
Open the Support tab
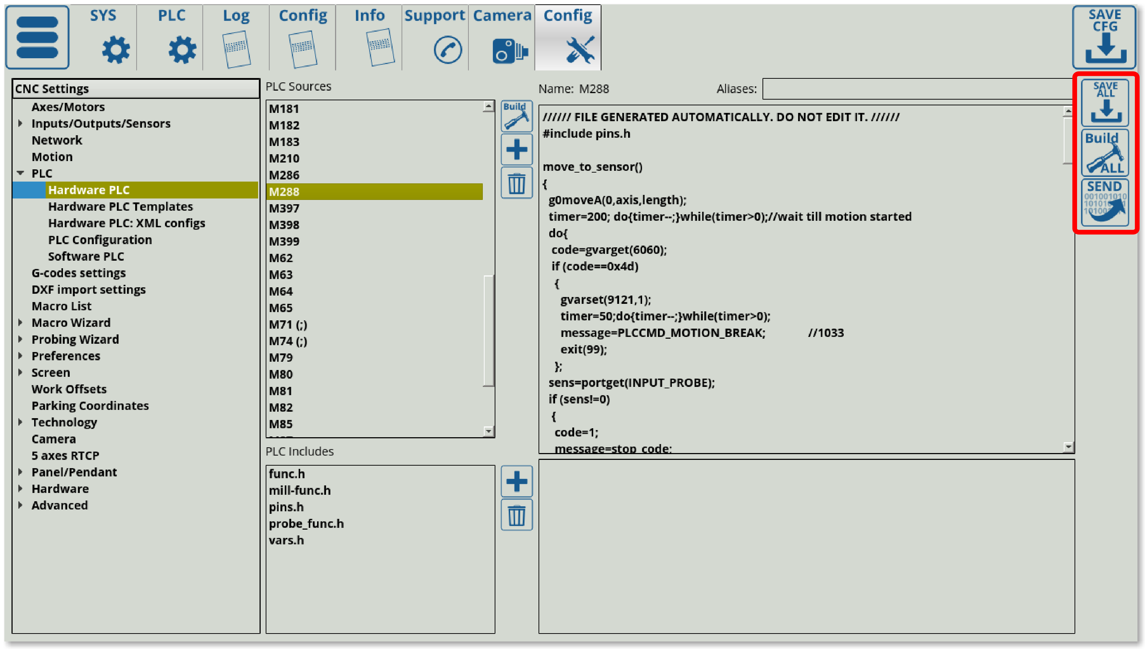[435, 37]
